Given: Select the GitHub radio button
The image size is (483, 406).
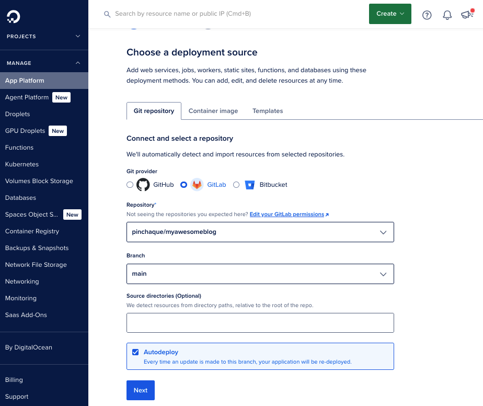Looking at the screenshot, I should [130, 185].
